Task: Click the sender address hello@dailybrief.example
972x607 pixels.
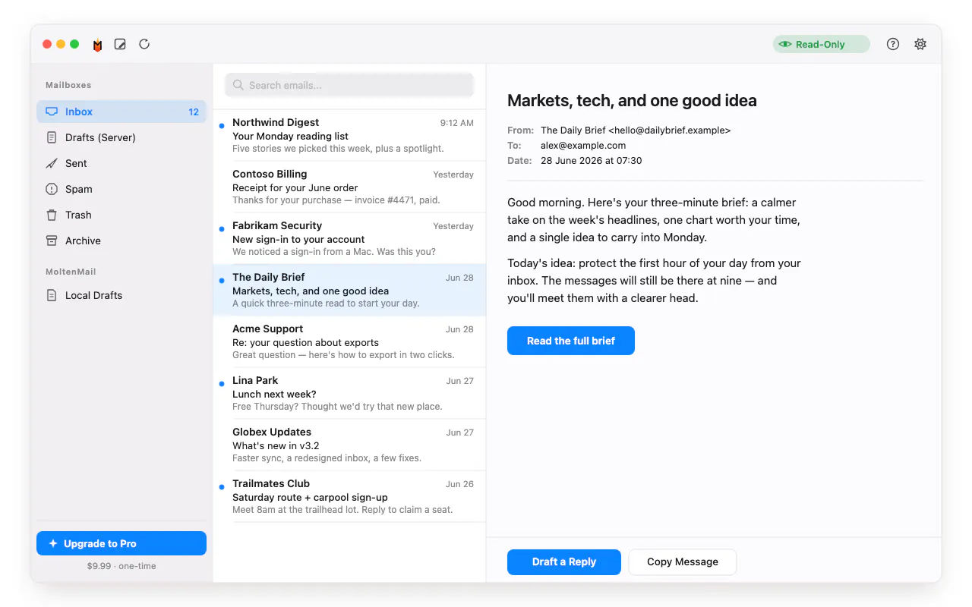Action: tap(670, 130)
